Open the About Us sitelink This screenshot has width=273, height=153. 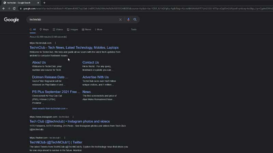(x=39, y=63)
